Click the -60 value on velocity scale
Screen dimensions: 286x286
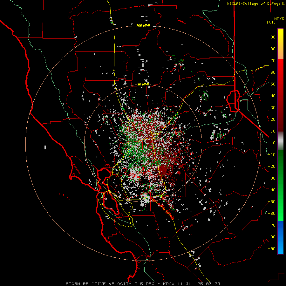coord(272,214)
